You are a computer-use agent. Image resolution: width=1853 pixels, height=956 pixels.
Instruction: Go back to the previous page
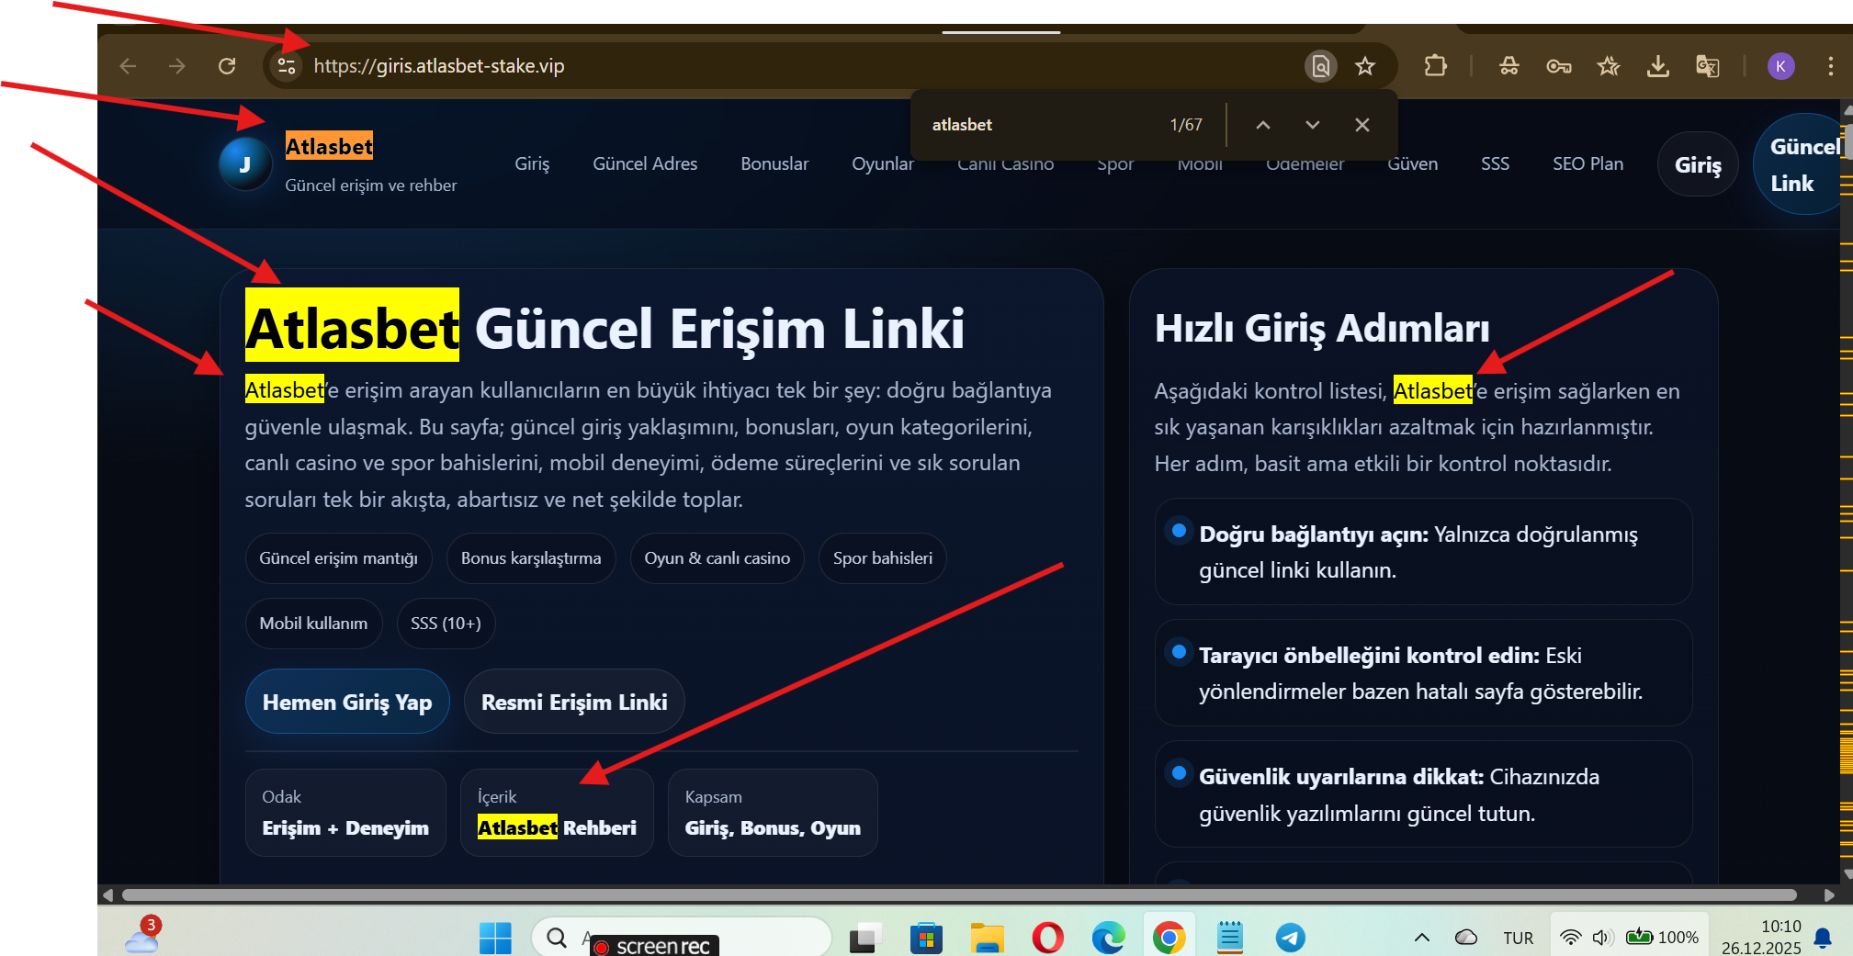pos(128,66)
